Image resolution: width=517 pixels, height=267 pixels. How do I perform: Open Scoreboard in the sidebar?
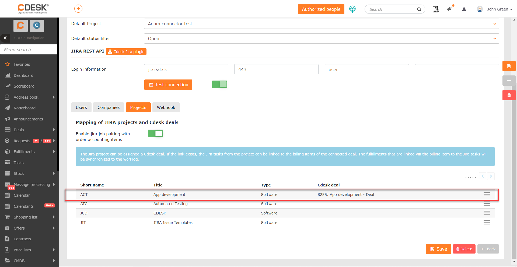[x=24, y=86]
